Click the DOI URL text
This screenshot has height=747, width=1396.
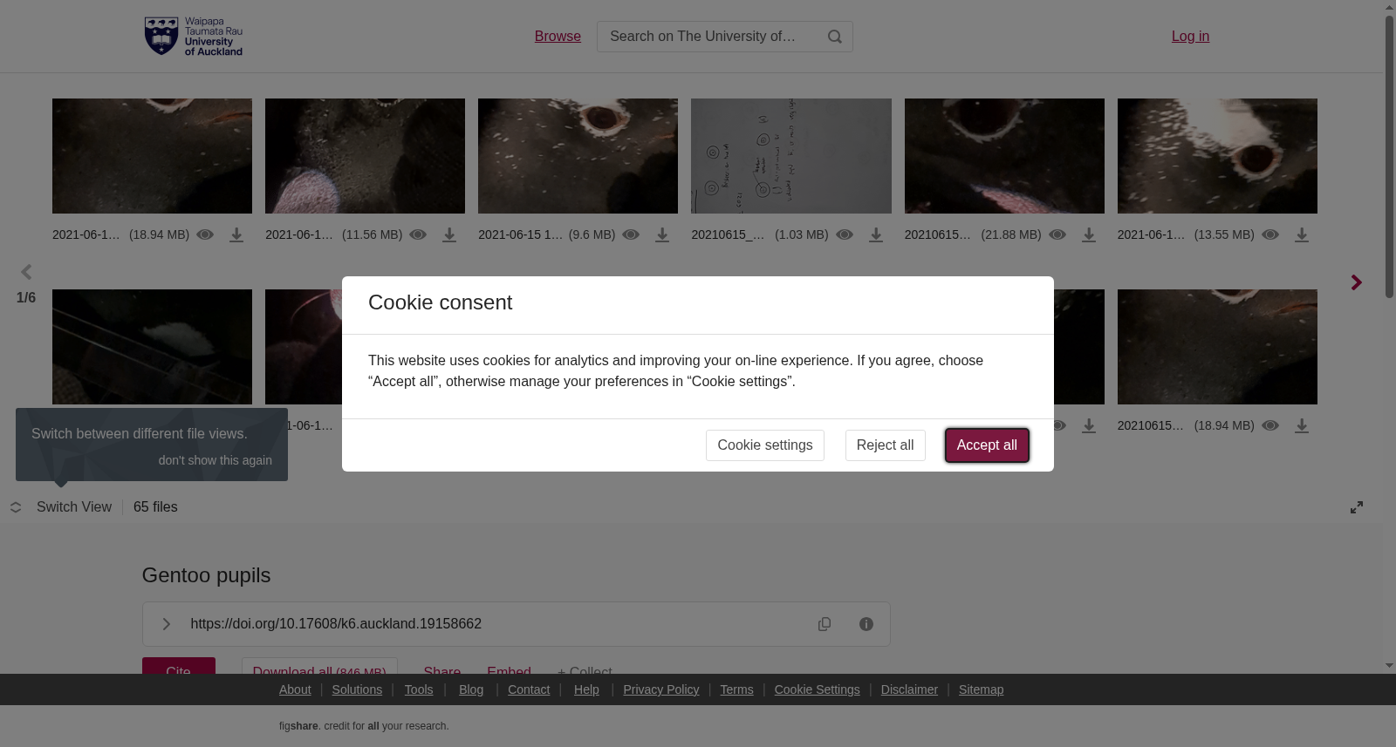pyautogui.click(x=336, y=624)
